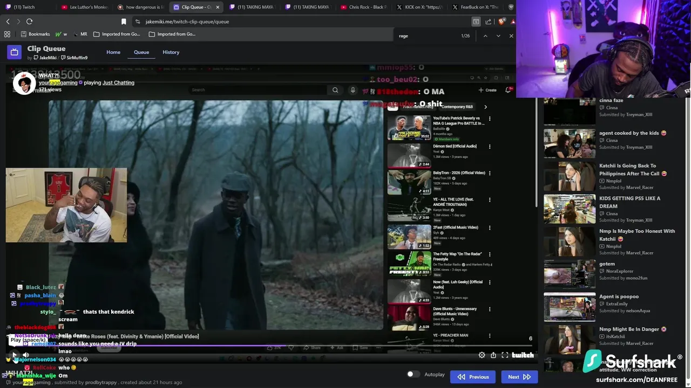The image size is (691, 388).
Task: Open the MR bookmark
Action: [x=80, y=34]
